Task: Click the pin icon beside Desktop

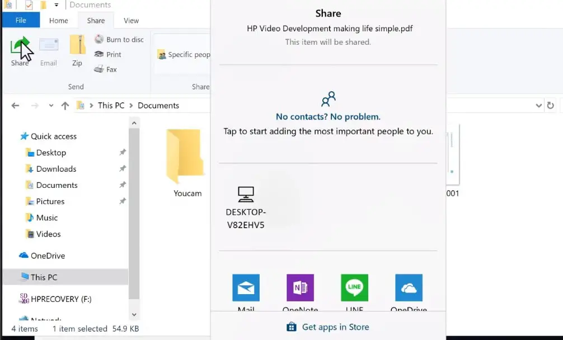Action: point(123,153)
